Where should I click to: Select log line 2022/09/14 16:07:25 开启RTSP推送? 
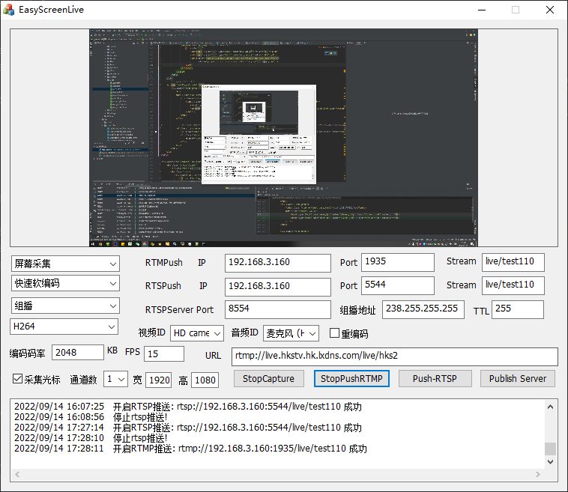pyautogui.click(x=187, y=407)
